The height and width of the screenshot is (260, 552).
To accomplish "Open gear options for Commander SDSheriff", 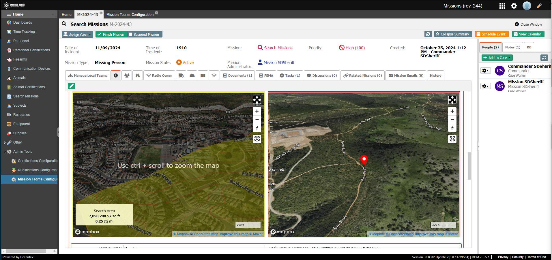I will [x=486, y=71].
